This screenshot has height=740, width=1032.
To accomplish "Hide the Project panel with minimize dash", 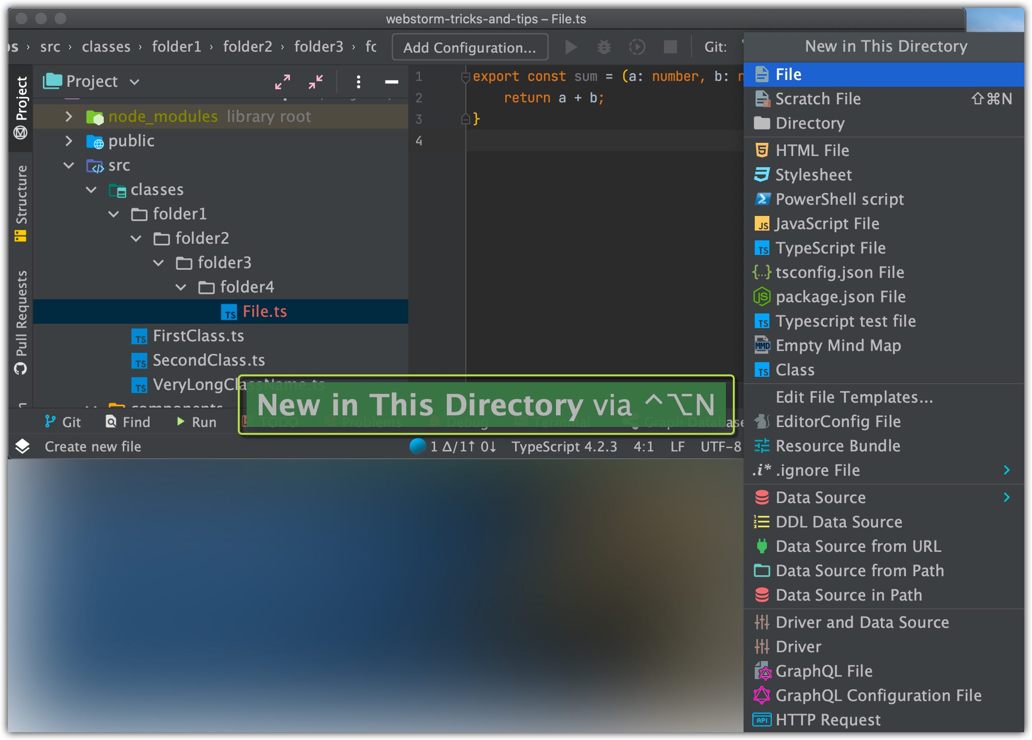I will [x=391, y=81].
